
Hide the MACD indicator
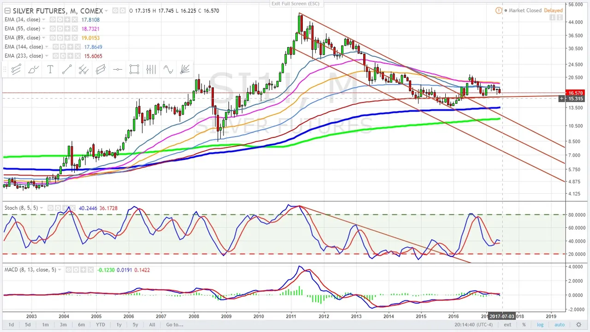pyautogui.click(x=69, y=270)
